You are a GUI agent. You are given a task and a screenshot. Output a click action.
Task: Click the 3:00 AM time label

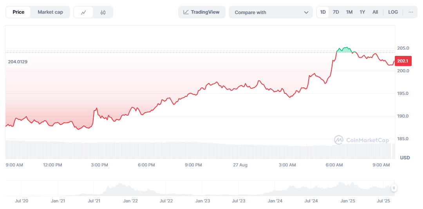287,165
